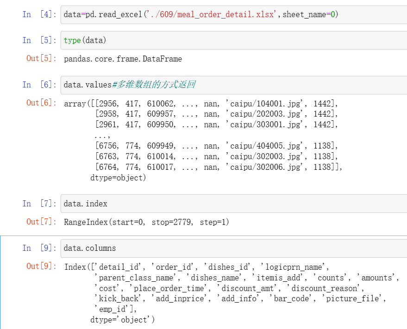Click output text pandas.core.frame.DataFrame
The image size is (407, 329).
[x=123, y=59]
